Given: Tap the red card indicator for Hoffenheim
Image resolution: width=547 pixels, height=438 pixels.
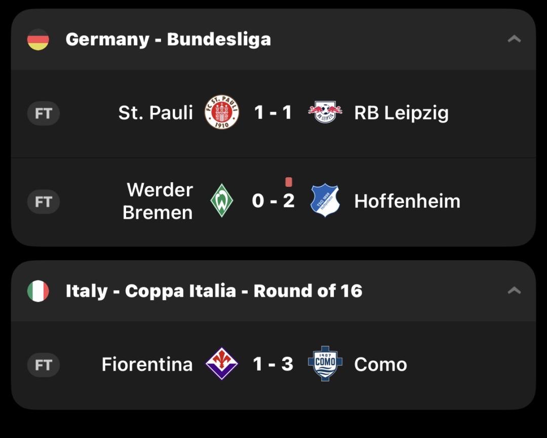Looking at the screenshot, I should pyautogui.click(x=289, y=182).
